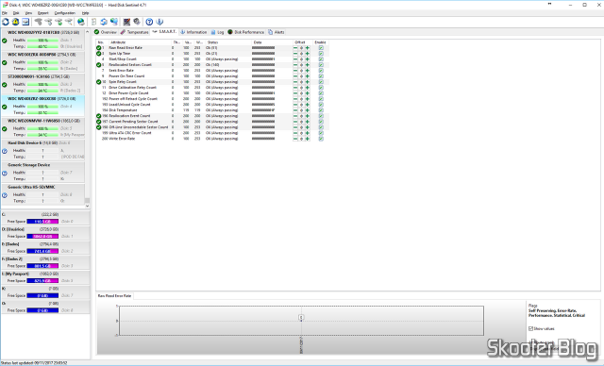
Task: Click the disk list scroll up arrow
Action: click(87, 32)
